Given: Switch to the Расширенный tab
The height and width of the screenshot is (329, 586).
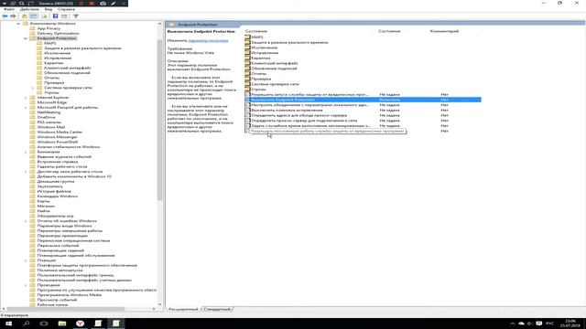Looking at the screenshot, I should click(183, 309).
